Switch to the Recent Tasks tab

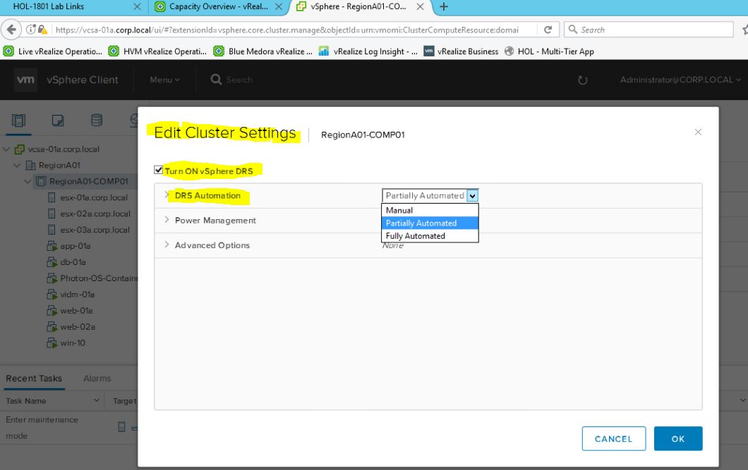pos(34,378)
